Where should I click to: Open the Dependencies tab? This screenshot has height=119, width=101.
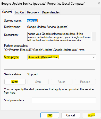pos(51,12)
